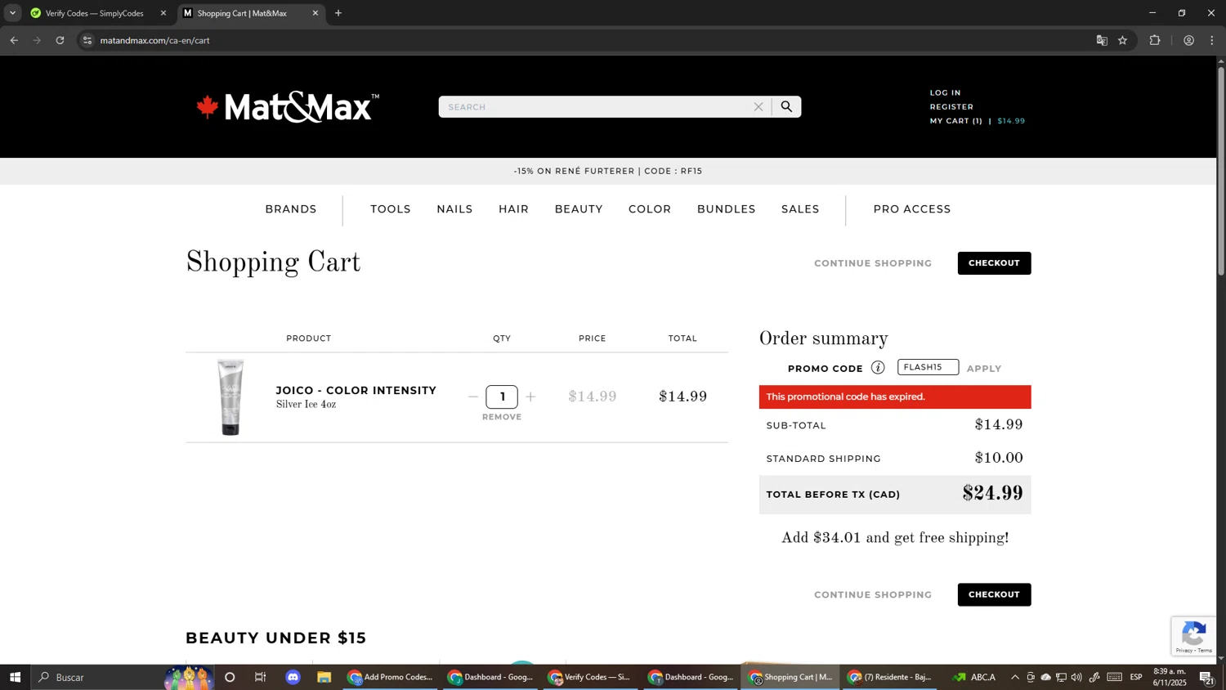This screenshot has width=1226, height=690.
Task: Click the browser address bar URL
Action: [155, 40]
